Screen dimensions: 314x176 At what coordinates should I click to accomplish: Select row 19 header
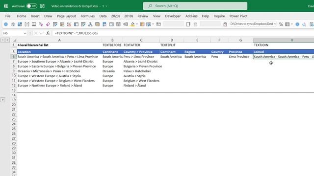tap(13, 100)
